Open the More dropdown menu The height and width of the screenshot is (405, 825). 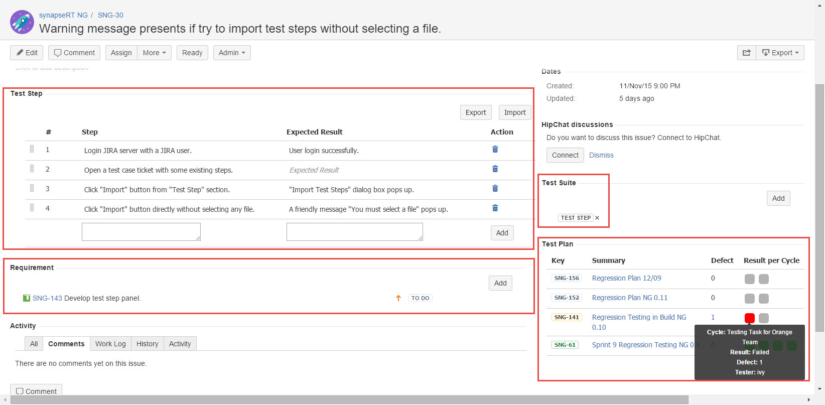pos(155,53)
